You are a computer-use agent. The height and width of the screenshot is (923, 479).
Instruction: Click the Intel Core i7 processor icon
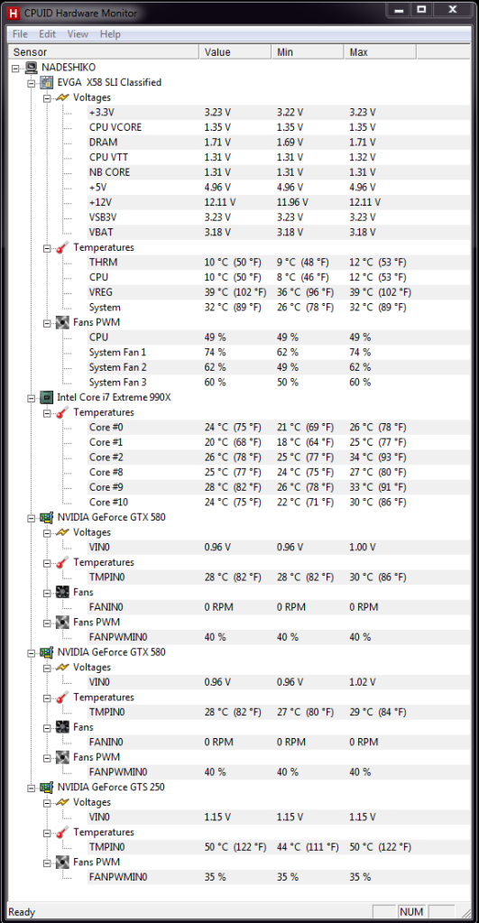pos(47,397)
